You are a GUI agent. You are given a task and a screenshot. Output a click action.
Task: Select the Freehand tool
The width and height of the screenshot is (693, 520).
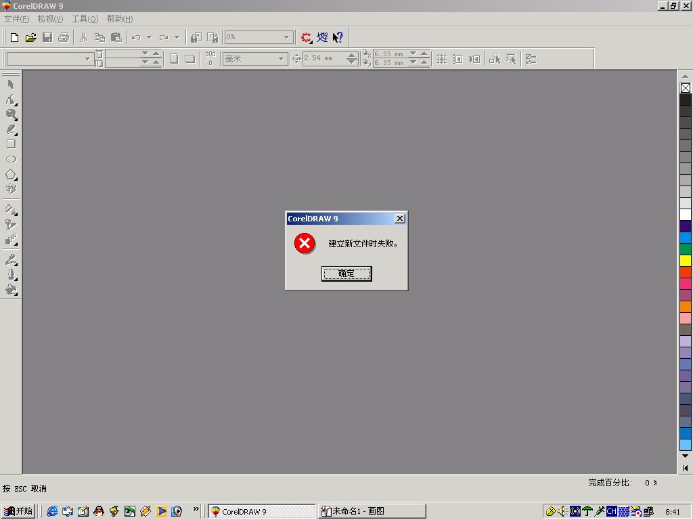point(11,129)
